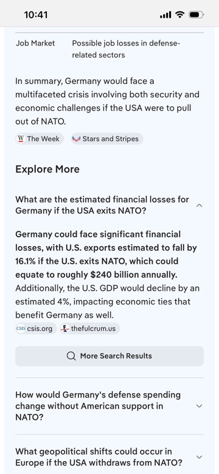Tap magnifying glass icon in search results button
219x474 pixels.
71,356
